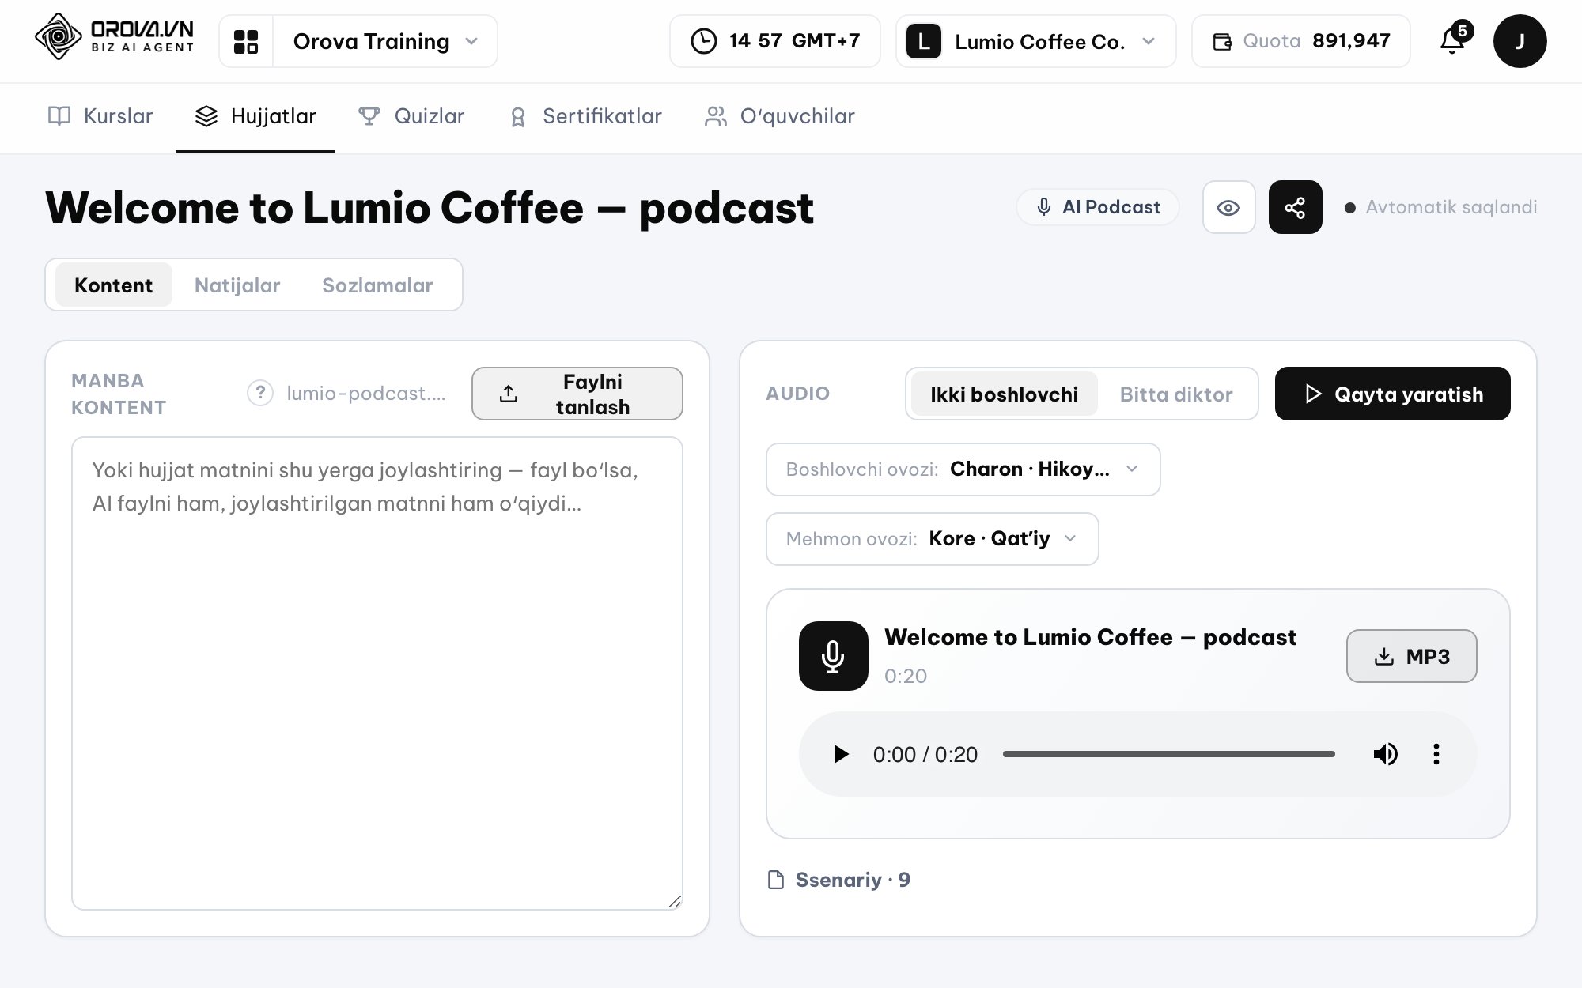Click the AI Podcast badge

coord(1098,207)
